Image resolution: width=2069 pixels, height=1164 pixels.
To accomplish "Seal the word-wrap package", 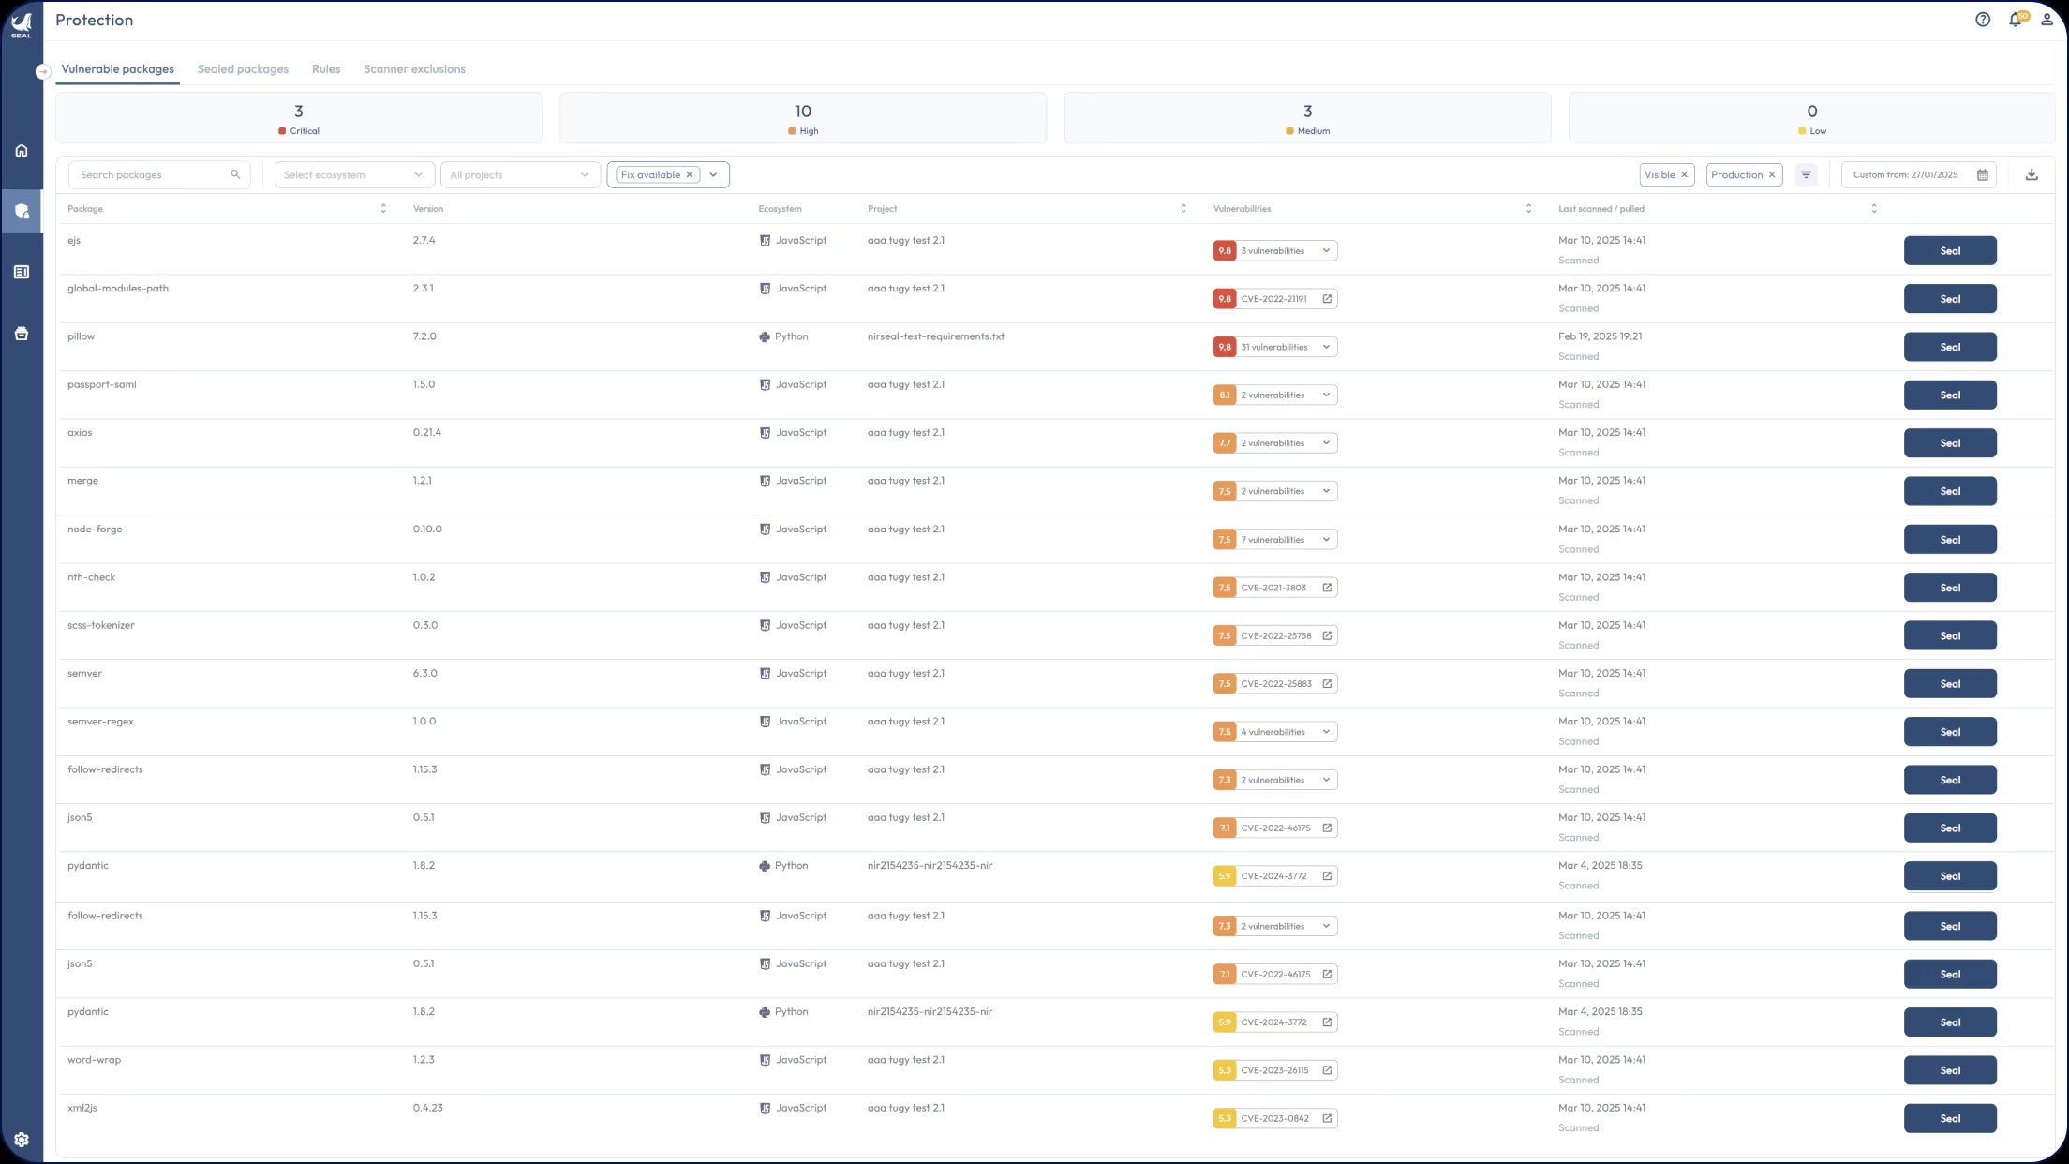I will click(1950, 1070).
